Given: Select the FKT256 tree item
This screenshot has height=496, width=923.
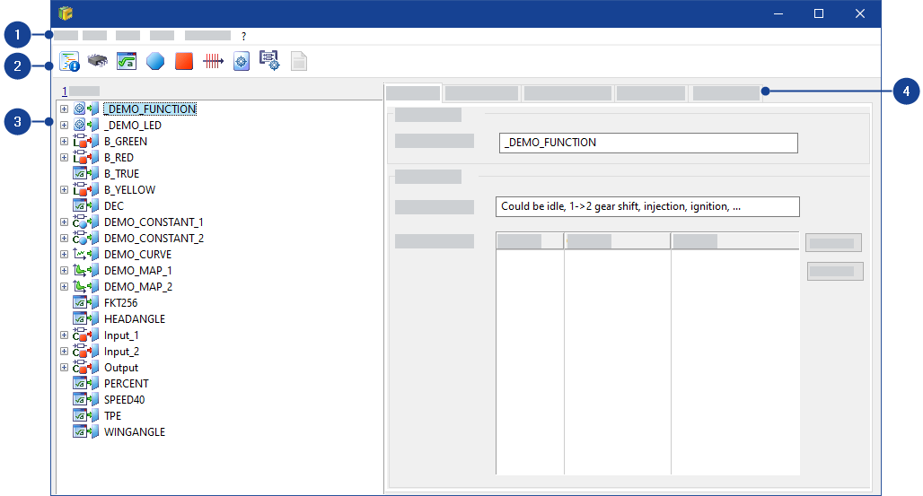Looking at the screenshot, I should [120, 303].
